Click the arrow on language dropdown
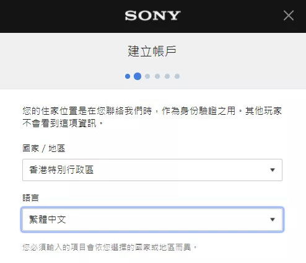Image resolution: width=306 pixels, height=263 pixels. point(273,220)
